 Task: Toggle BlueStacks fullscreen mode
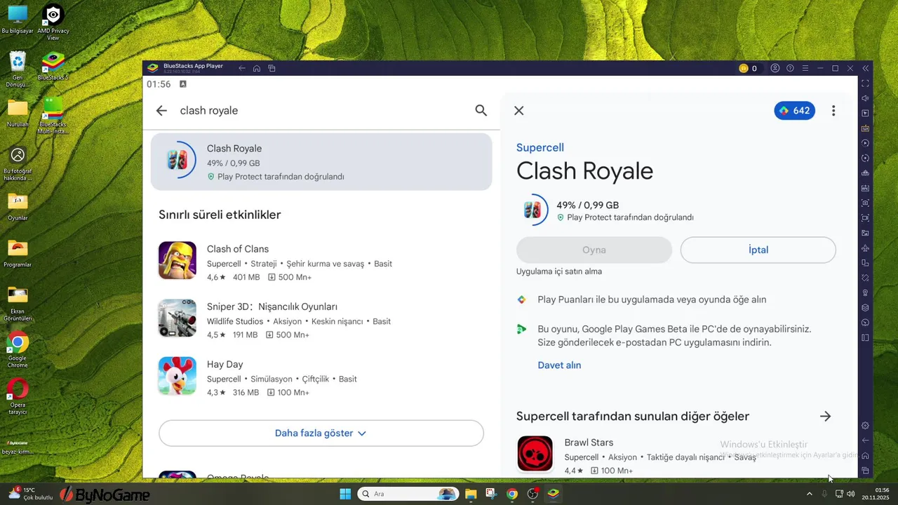point(865,83)
